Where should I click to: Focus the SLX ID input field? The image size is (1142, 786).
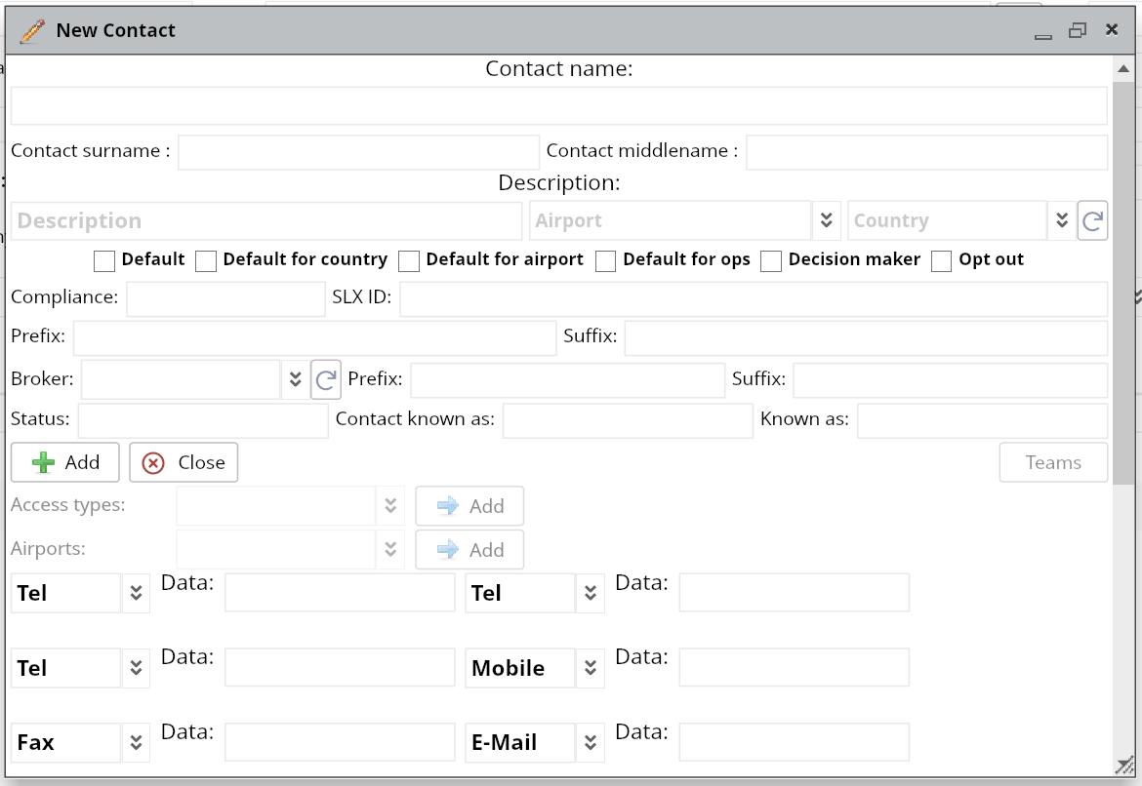[753, 298]
